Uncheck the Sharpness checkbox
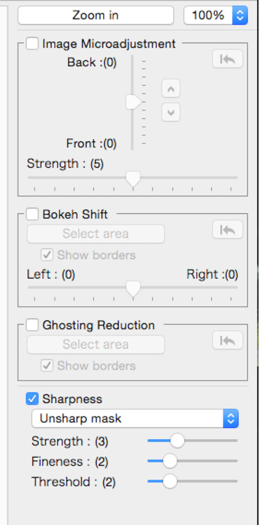Viewport: 259px width, 525px height. [32, 399]
